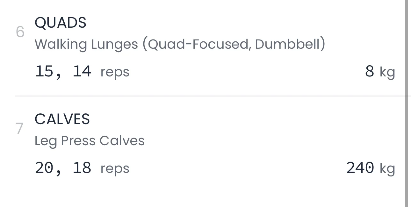Click the kg unit beside 8
The height and width of the screenshot is (207, 411).
(x=387, y=72)
